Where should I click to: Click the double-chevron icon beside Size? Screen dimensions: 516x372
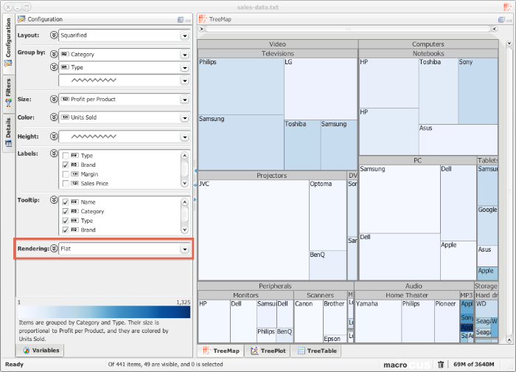pyautogui.click(x=54, y=99)
